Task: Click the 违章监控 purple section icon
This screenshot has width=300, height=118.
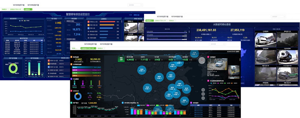Action: pyautogui.click(x=191, y=103)
